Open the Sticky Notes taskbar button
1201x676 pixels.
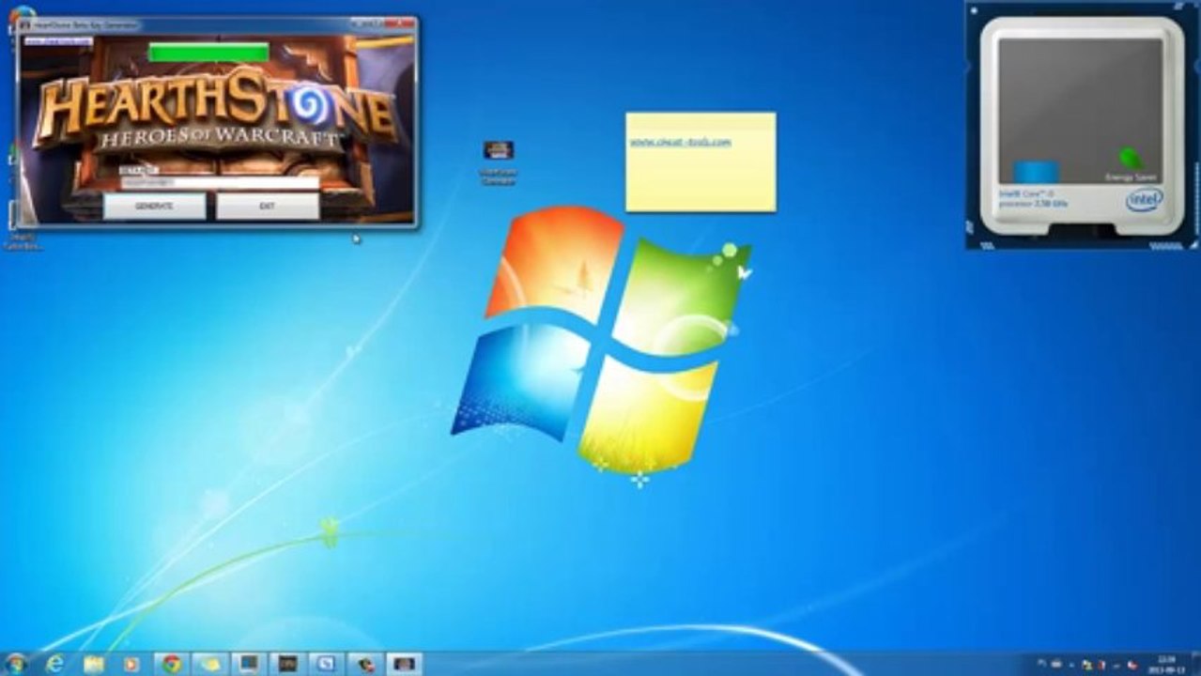coord(209,664)
